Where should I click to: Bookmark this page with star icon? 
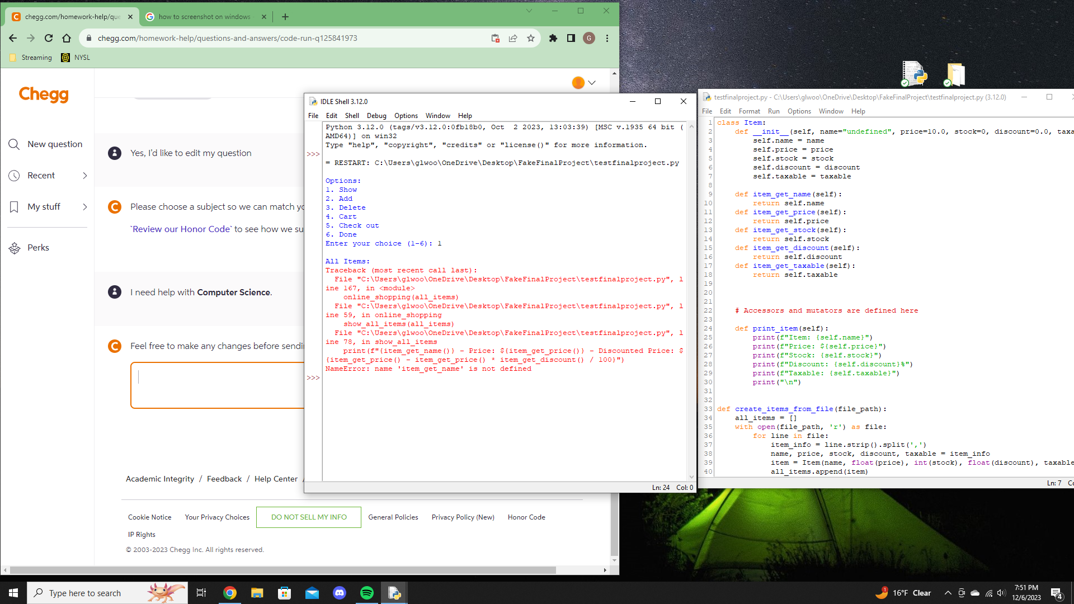pyautogui.click(x=531, y=38)
